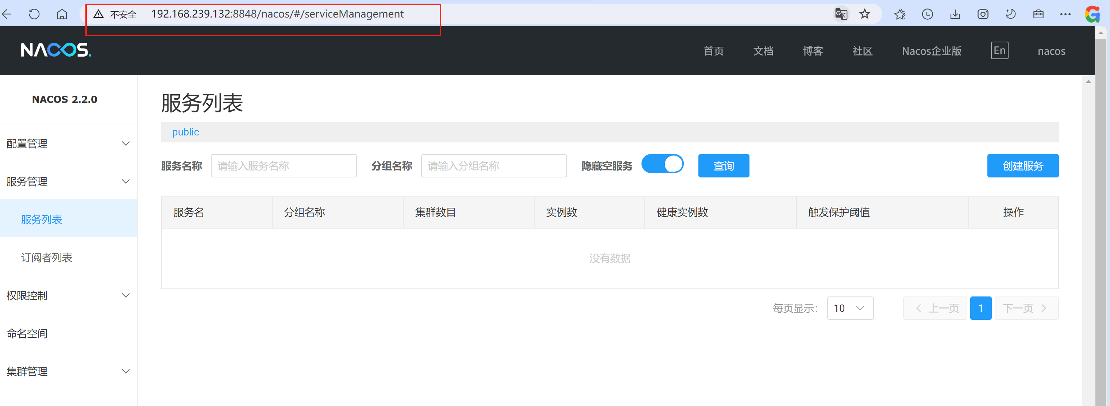
Task: Add page to favorites star icon
Action: click(x=864, y=14)
